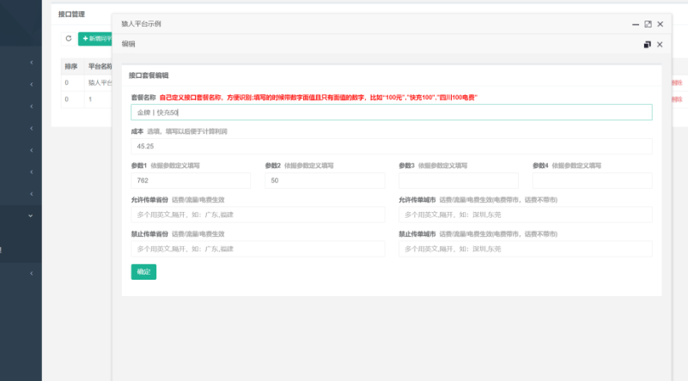This screenshot has height=381, width=688.
Task: Click the 允许传单城市 input field
Action: 525,215
